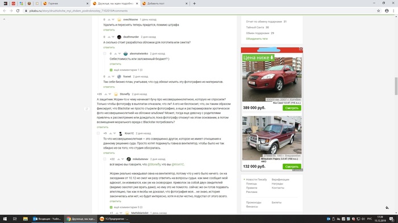
Task: Go back to the previous page
Action: tap(5, 11)
